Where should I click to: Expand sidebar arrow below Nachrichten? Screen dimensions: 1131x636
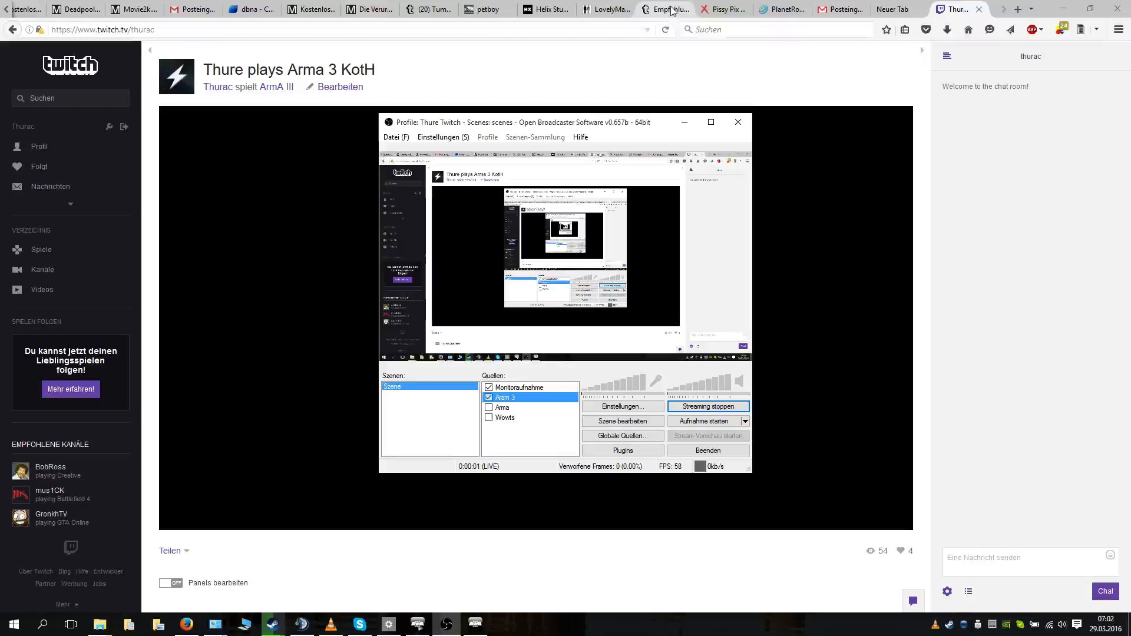coord(71,204)
